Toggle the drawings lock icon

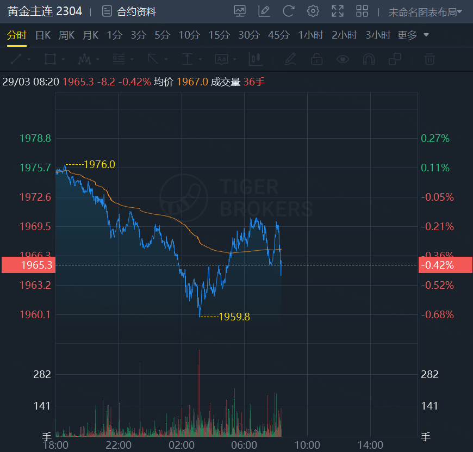point(316,59)
